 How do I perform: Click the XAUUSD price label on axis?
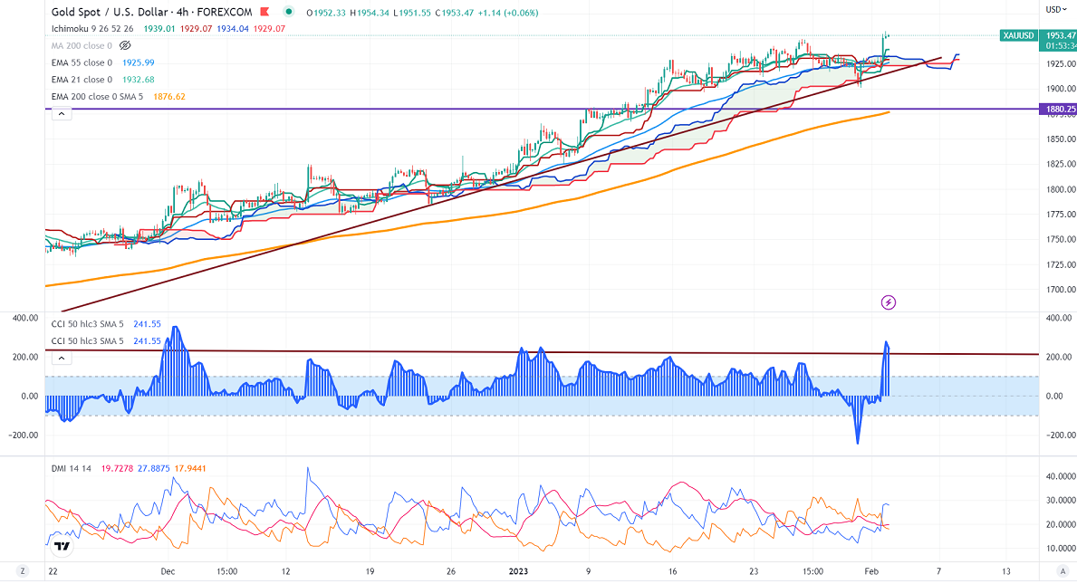pyautogui.click(x=1019, y=34)
